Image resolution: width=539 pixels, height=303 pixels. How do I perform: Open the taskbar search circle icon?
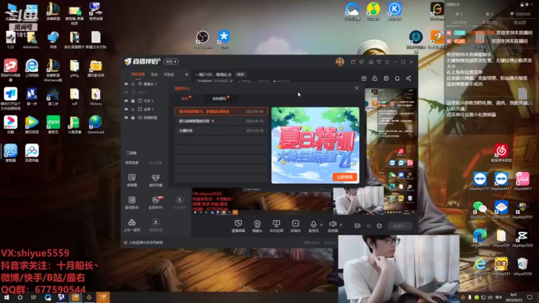pyautogui.click(x=20, y=298)
